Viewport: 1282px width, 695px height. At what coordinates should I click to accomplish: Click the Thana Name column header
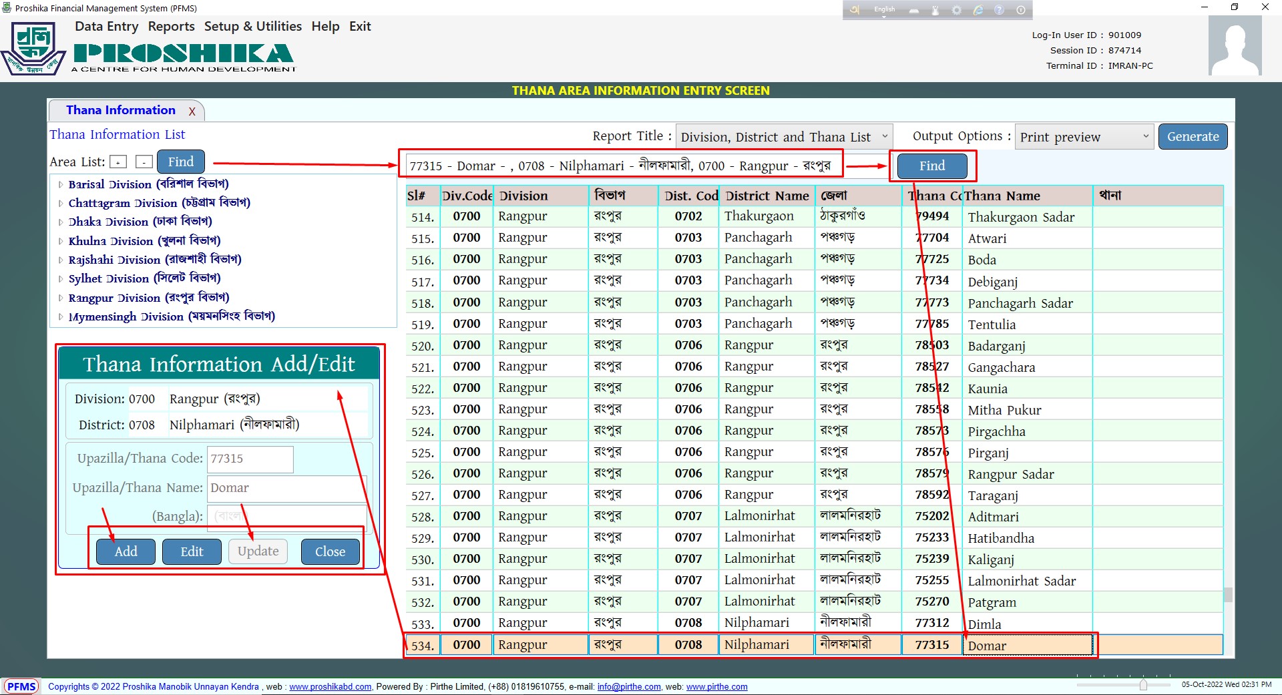[1026, 196]
